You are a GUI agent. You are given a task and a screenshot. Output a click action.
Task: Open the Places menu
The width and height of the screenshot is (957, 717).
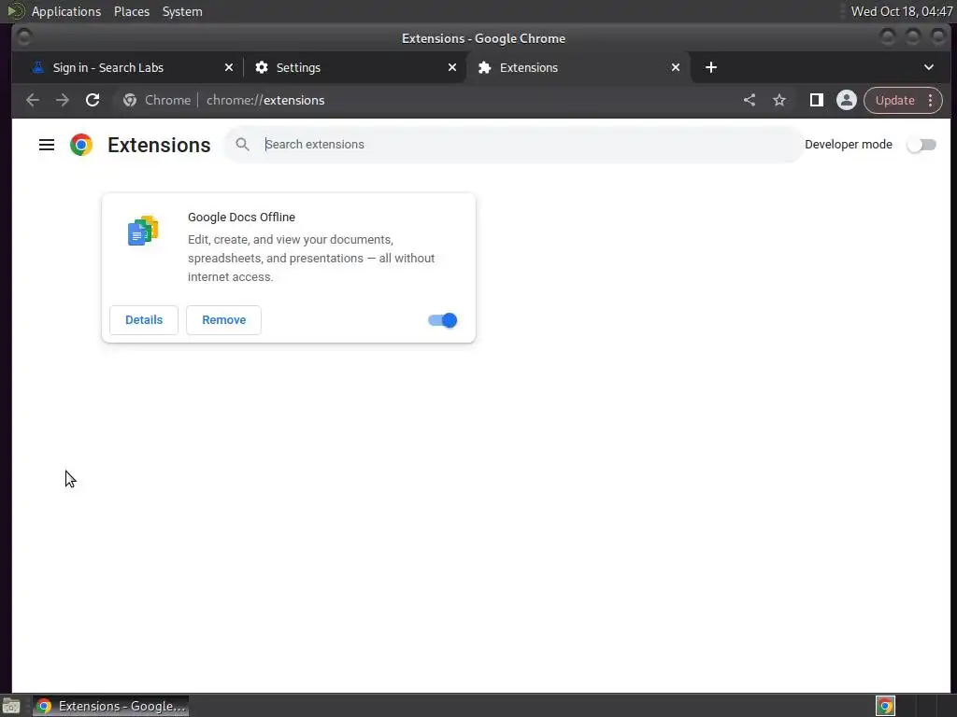pos(131,11)
